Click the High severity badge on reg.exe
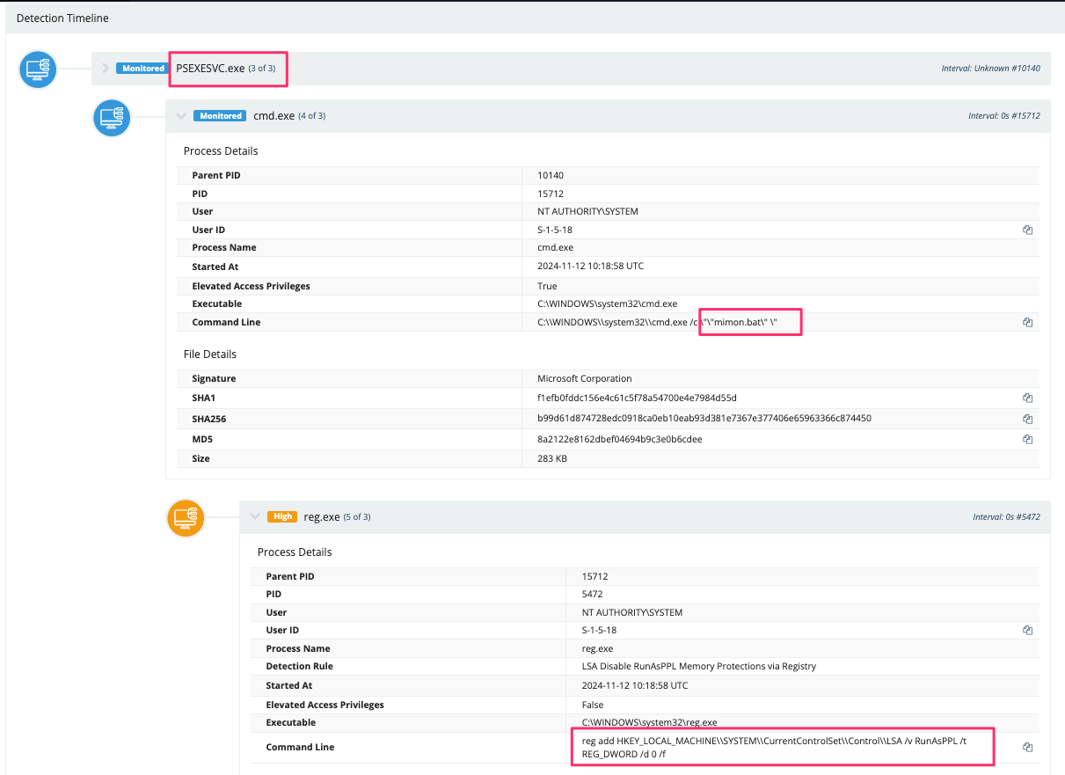 point(282,517)
